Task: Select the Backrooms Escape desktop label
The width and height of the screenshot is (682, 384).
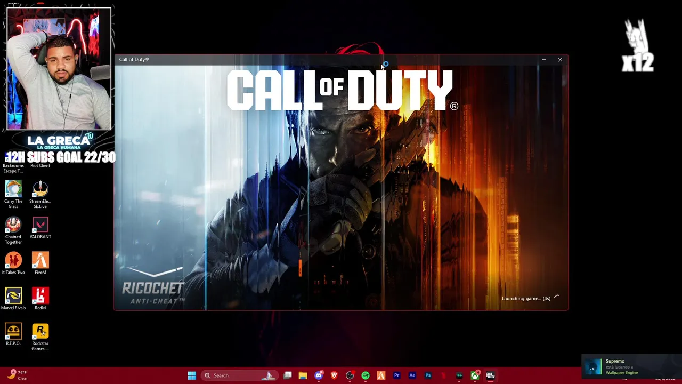Action: tap(13, 168)
